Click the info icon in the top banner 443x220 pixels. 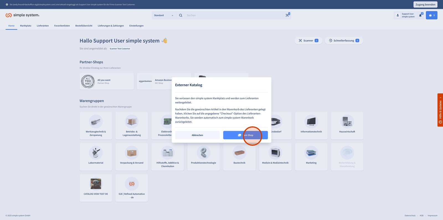[7, 4]
